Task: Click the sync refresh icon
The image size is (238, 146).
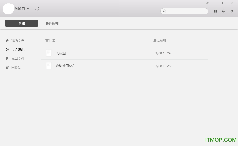Action: point(37,9)
